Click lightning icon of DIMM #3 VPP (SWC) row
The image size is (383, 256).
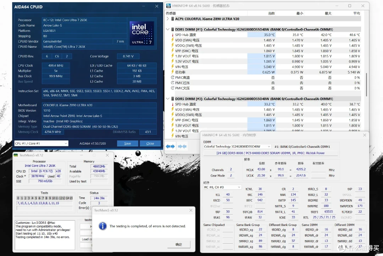tap(172, 120)
